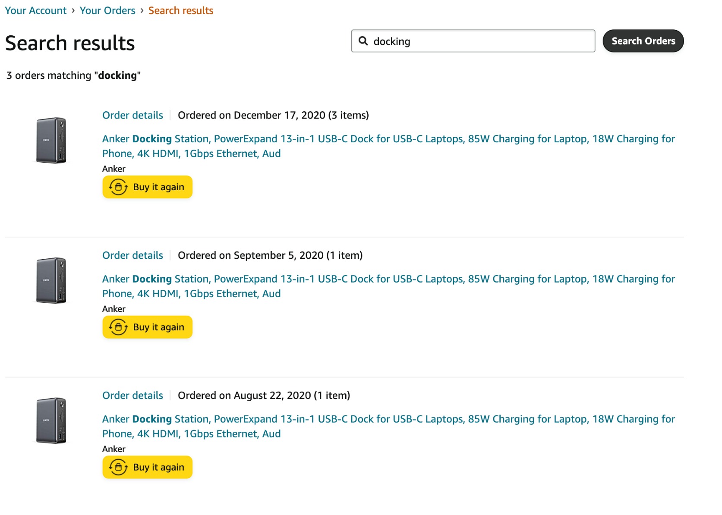Click reorder icon in August order's button
This screenshot has height=515, width=722.
[x=118, y=468]
